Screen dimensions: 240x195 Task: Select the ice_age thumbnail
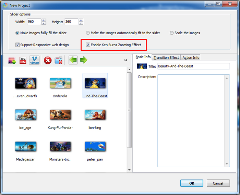tap(26, 115)
